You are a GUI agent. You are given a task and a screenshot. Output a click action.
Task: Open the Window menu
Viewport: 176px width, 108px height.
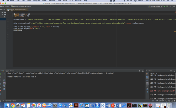[78, 1]
